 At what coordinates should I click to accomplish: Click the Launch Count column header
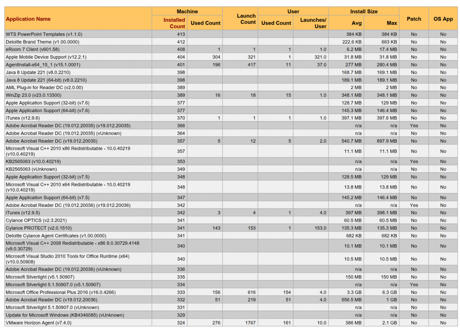click(246, 19)
